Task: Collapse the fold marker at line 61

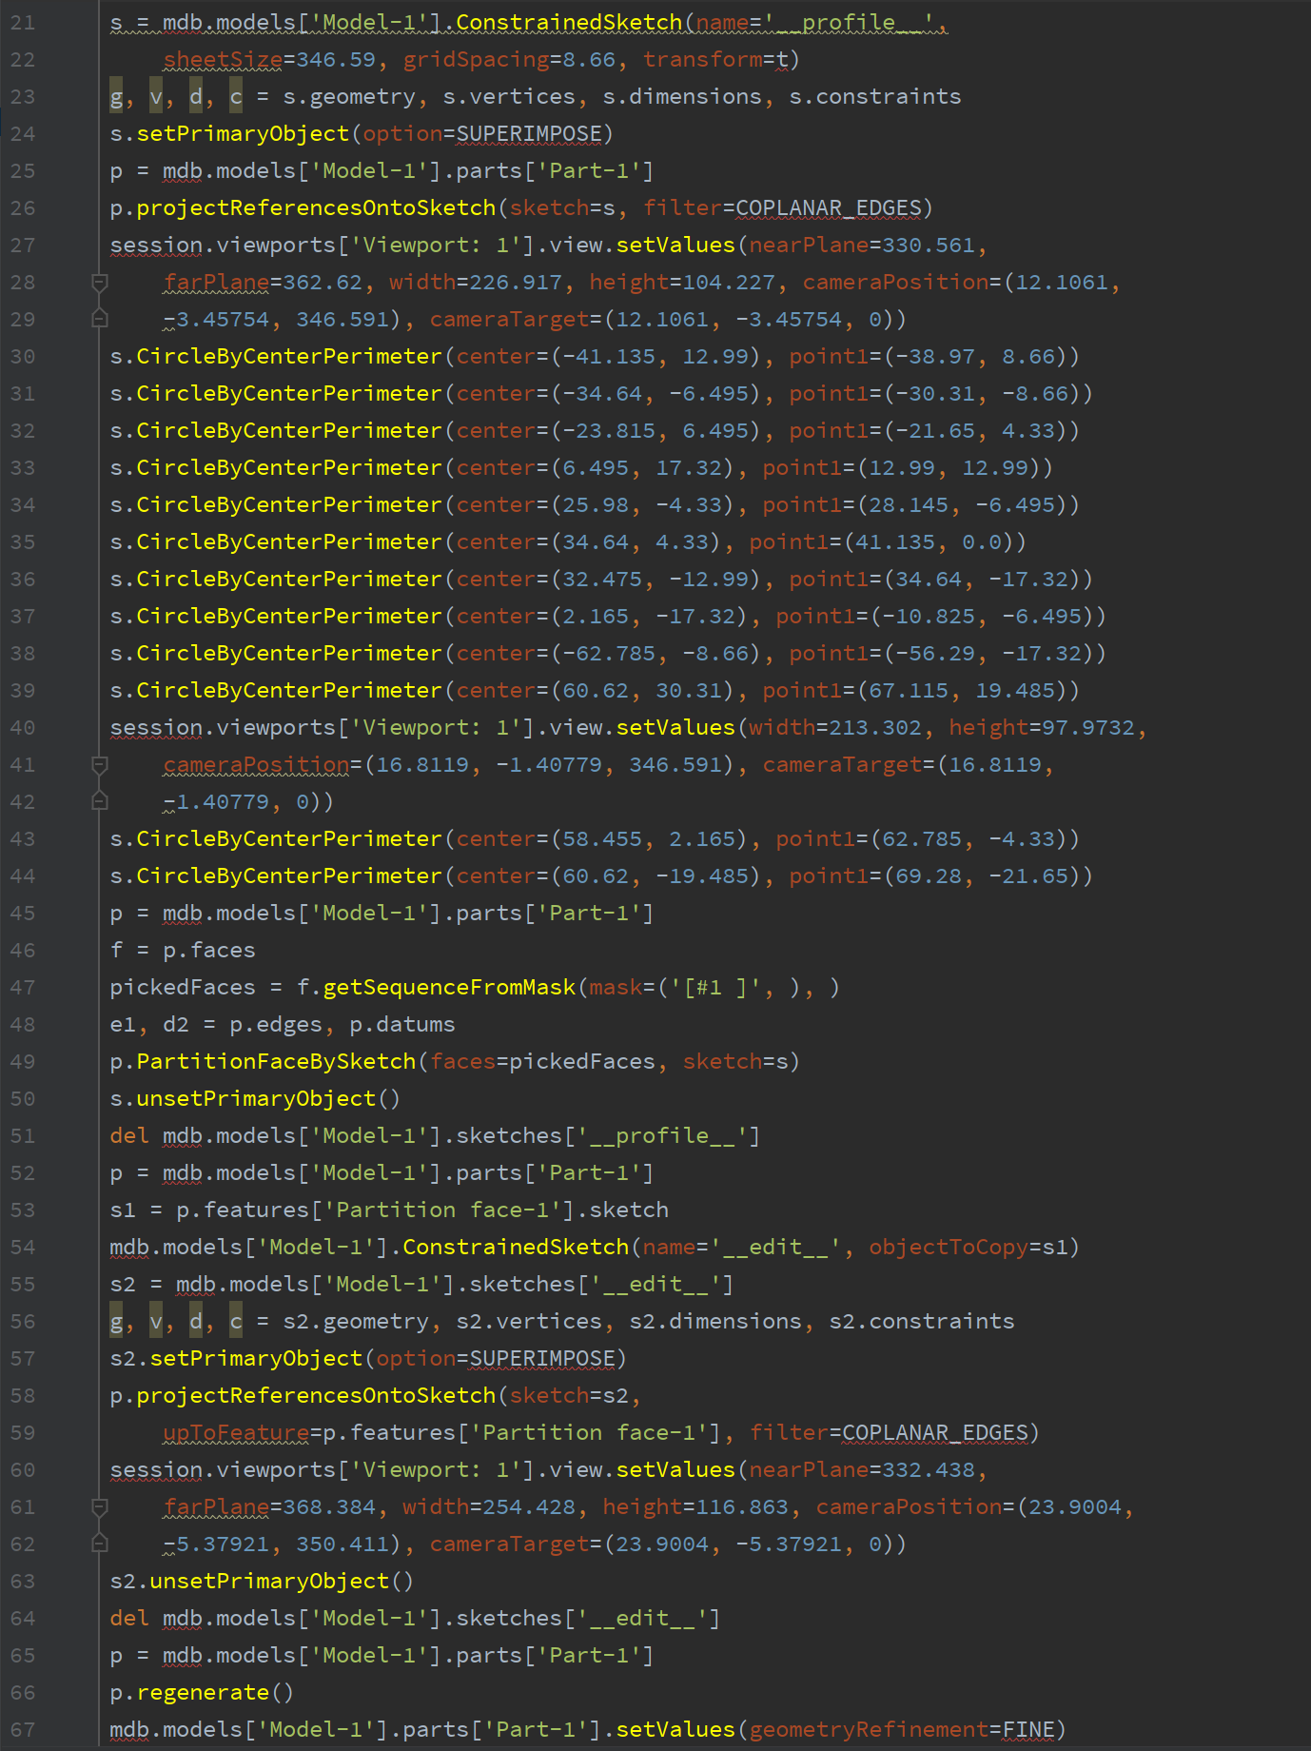Action: [99, 1506]
